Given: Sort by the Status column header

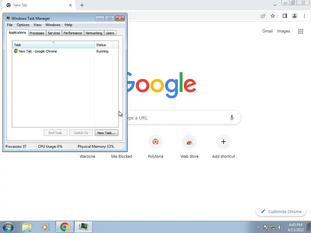Looking at the screenshot, I should click(x=104, y=45).
